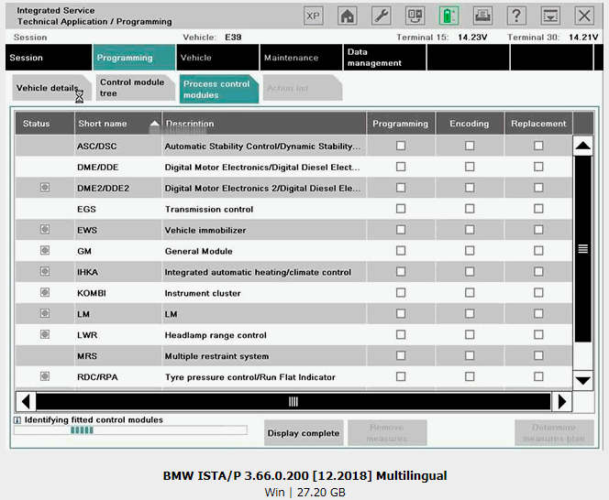The image size is (609, 500).
Task: Click the minimize-to-tray toolbar icon
Action: (x=550, y=16)
